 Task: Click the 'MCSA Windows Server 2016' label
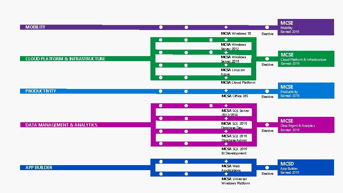[x=233, y=59]
